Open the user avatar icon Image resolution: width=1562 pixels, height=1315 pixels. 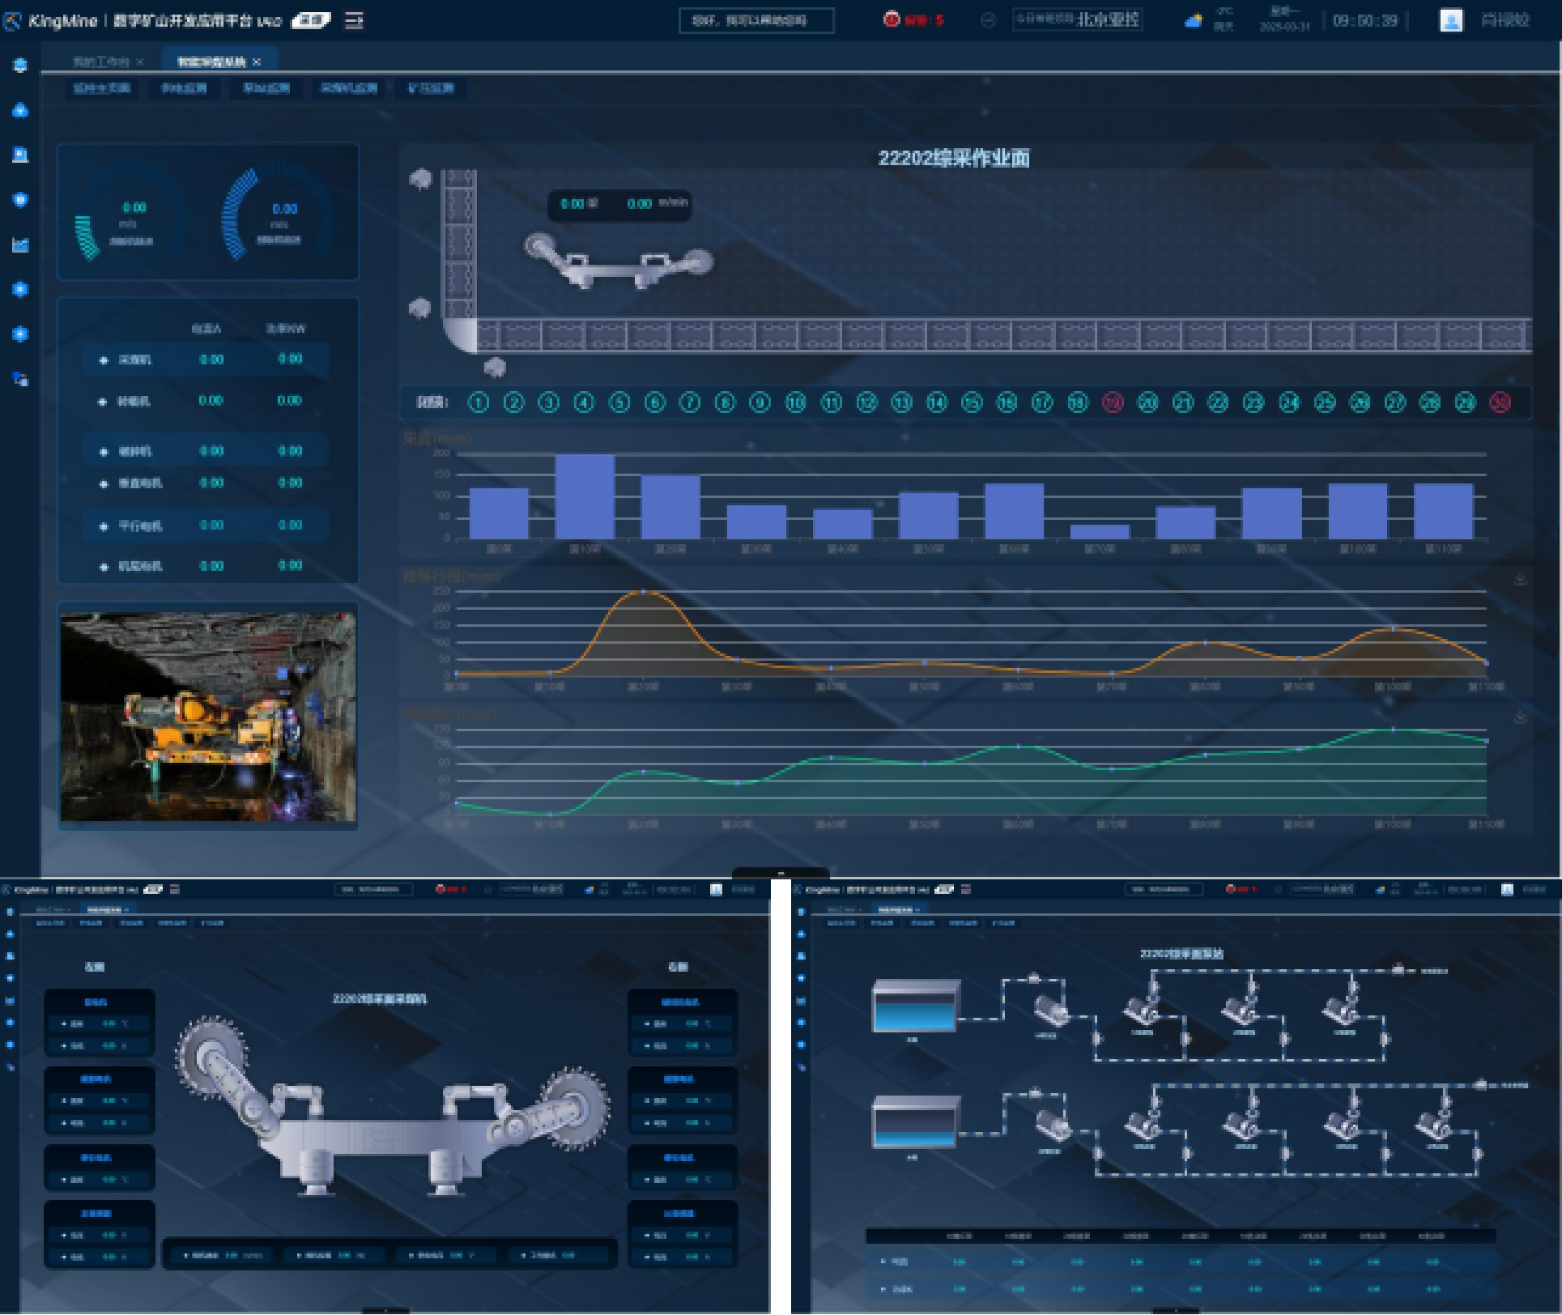point(1450,20)
